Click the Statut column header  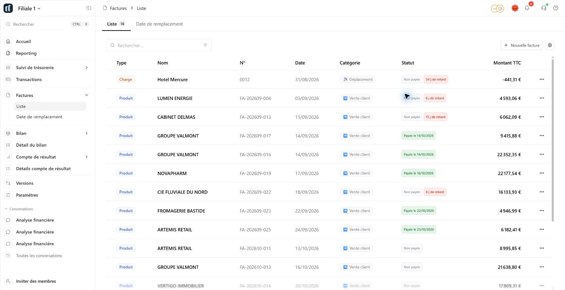408,63
